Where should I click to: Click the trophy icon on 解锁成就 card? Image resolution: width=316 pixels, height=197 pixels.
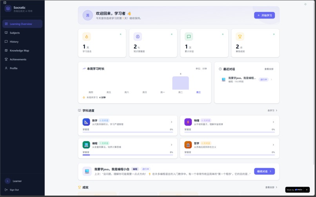(240, 37)
